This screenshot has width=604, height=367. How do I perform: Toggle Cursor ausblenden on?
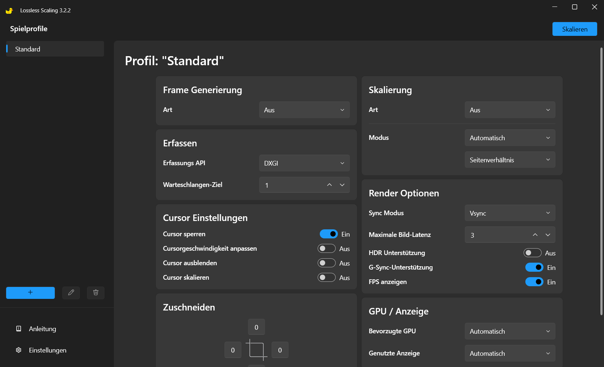(x=326, y=263)
